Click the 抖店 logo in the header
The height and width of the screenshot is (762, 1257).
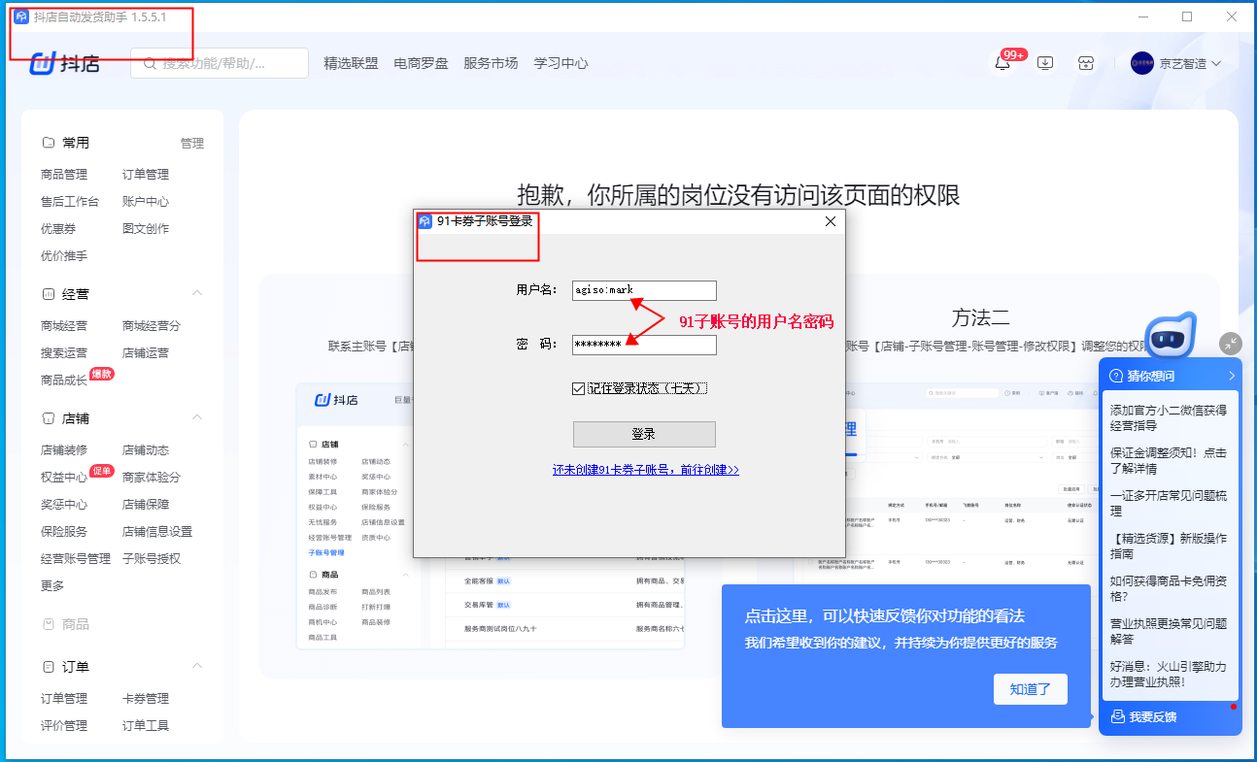65,64
